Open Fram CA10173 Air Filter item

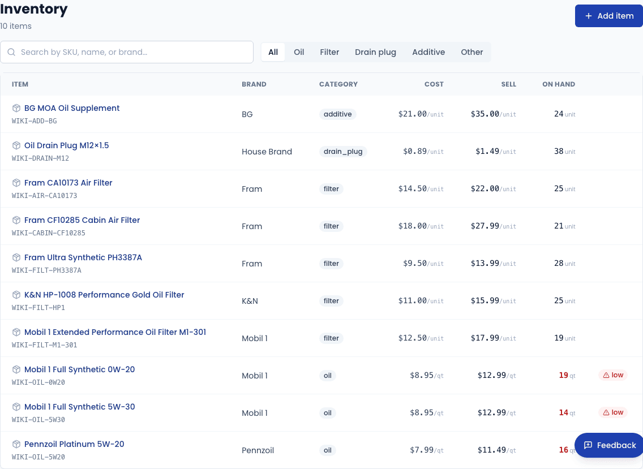coord(68,183)
